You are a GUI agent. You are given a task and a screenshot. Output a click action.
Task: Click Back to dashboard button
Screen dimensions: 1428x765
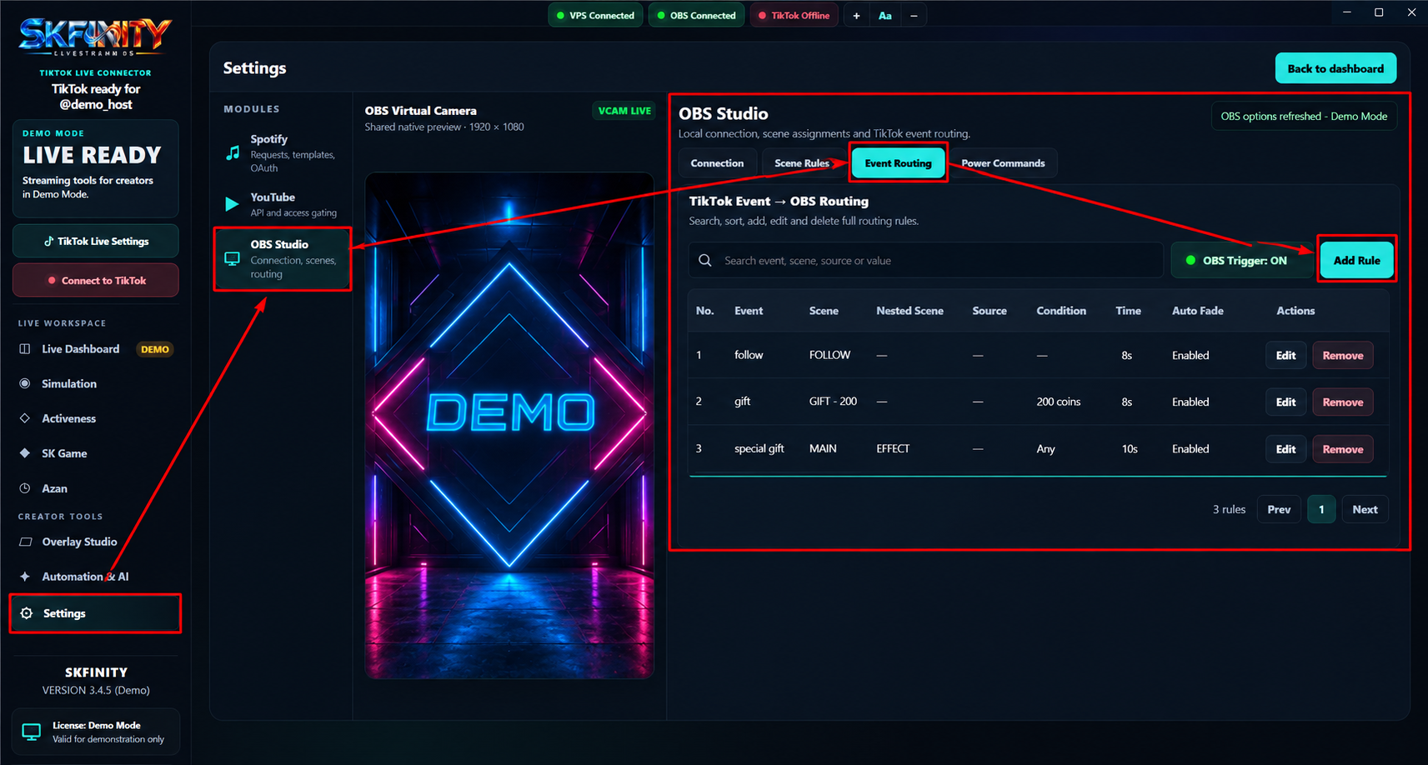pyautogui.click(x=1335, y=68)
